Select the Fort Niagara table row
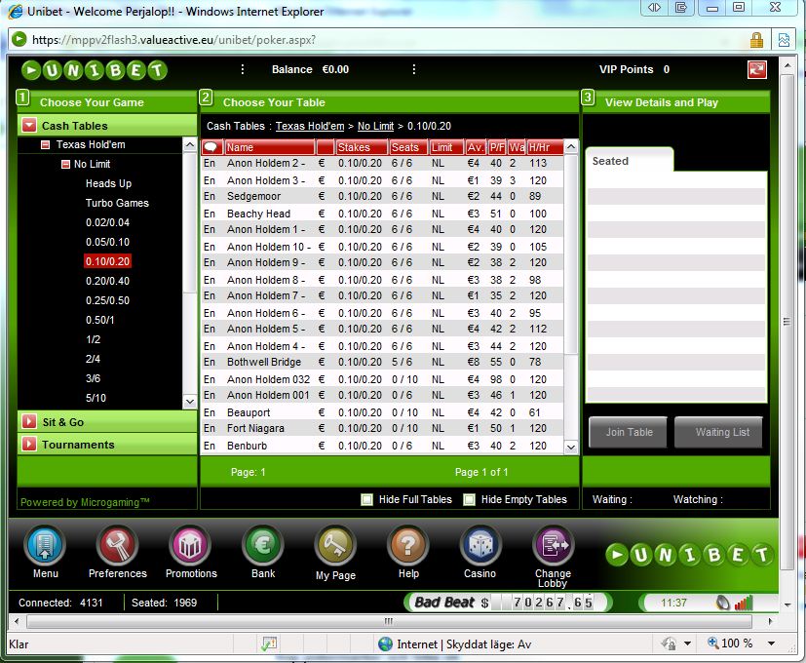The image size is (806, 663). 382,428
